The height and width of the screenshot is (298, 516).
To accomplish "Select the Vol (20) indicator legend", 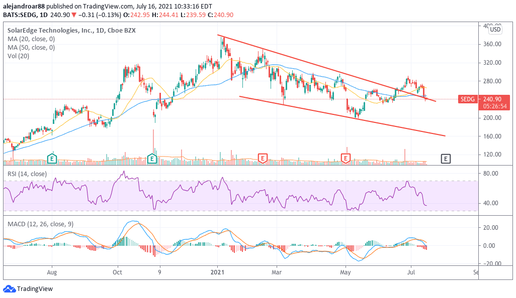I will point(19,56).
